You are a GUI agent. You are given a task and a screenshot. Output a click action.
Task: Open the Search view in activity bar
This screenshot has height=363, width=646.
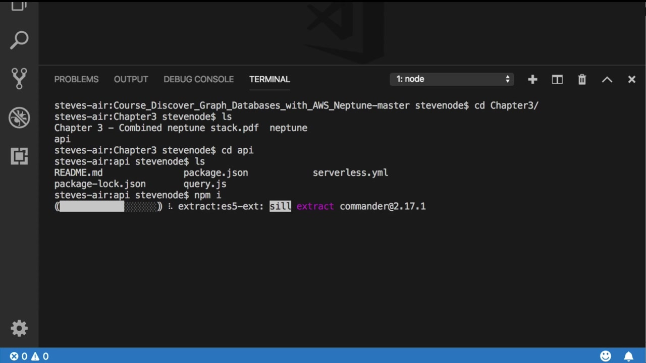pyautogui.click(x=19, y=40)
